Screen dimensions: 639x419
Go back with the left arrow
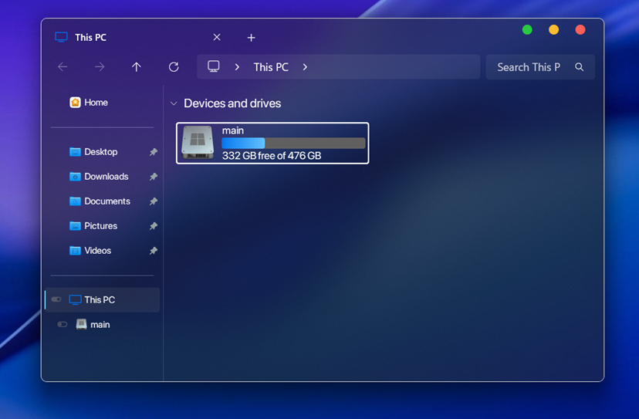click(x=63, y=66)
